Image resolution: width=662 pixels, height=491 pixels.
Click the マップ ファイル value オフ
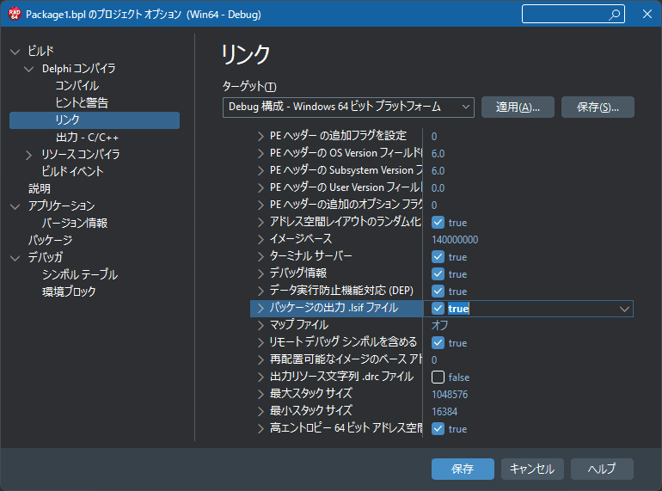click(439, 326)
